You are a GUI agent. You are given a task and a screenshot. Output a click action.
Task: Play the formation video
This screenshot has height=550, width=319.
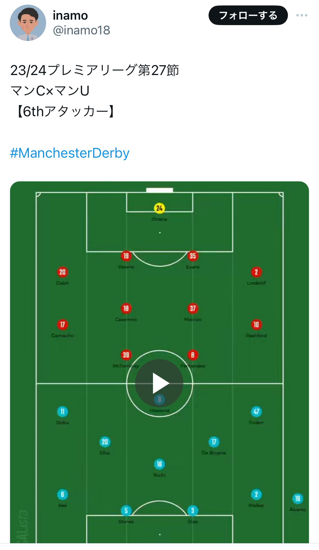coord(159,383)
